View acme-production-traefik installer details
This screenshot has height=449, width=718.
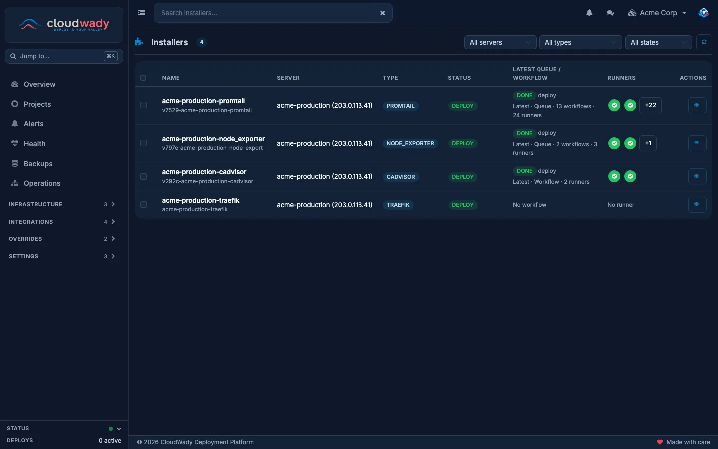[697, 205]
